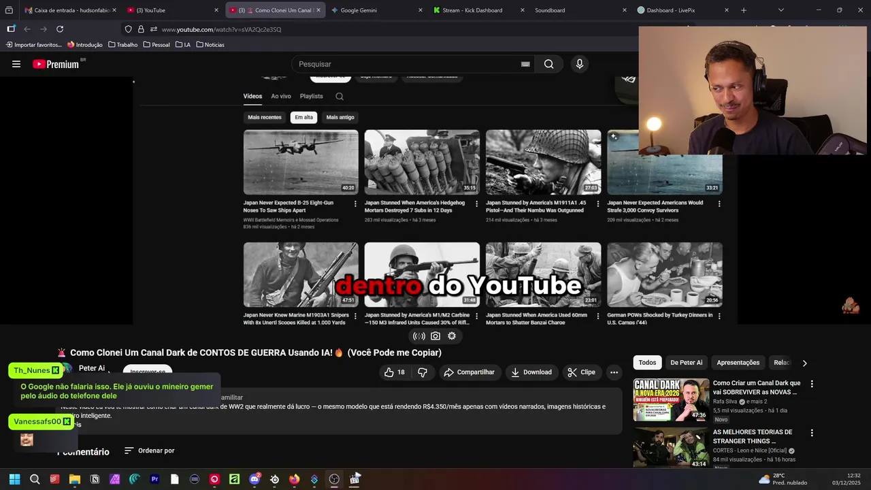Open options for AS MELHORES TEORIAS video
Viewport: 871px width, 490px height.
click(x=811, y=433)
